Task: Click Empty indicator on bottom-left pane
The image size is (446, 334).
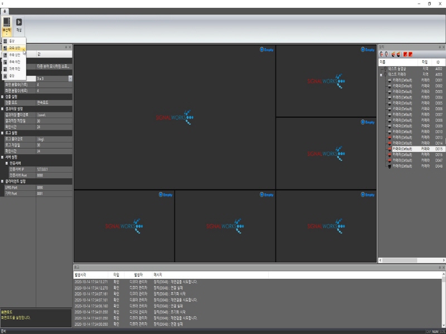Action: 166,195
